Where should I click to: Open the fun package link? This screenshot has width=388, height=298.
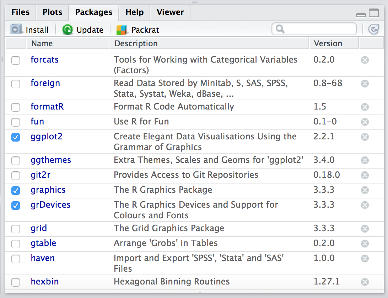(x=37, y=121)
